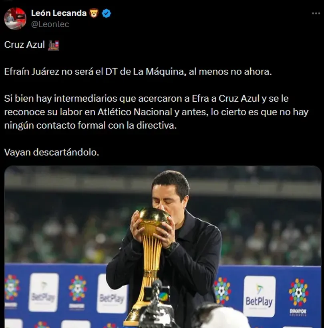Image resolution: width=324 pixels, height=328 pixels.
Task: Click the paragraph starting 'Si bien hay intermediarios'
Action: (156, 112)
